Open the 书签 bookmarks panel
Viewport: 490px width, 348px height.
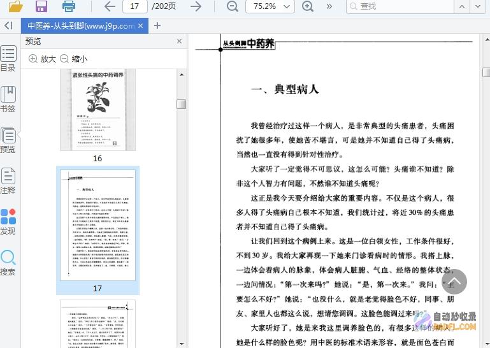click(8, 99)
